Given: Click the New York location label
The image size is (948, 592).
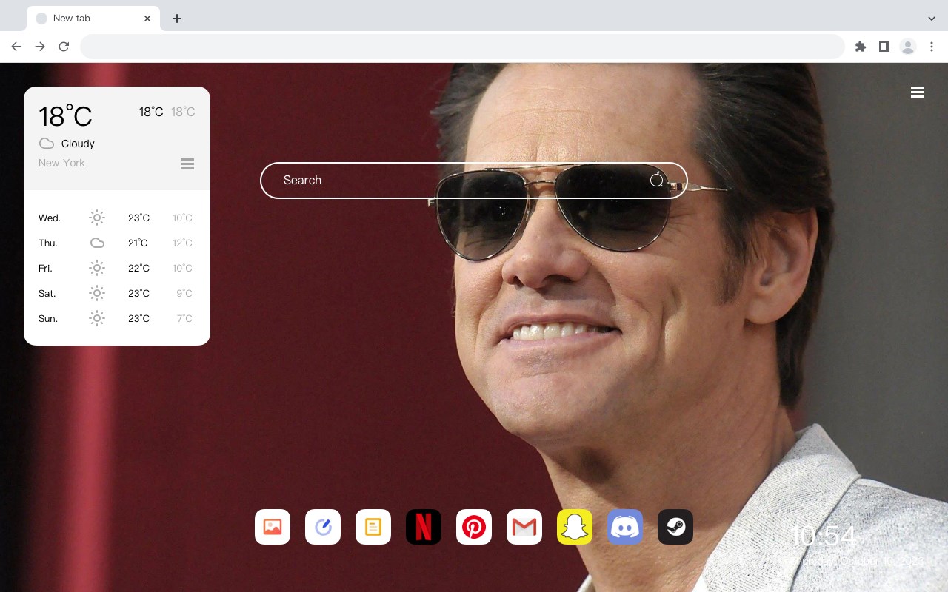Looking at the screenshot, I should pyautogui.click(x=61, y=163).
